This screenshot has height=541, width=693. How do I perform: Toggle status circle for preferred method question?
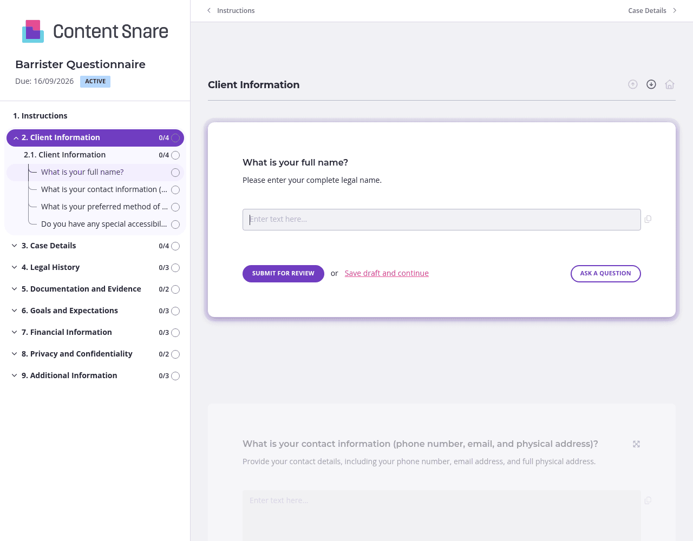175,207
